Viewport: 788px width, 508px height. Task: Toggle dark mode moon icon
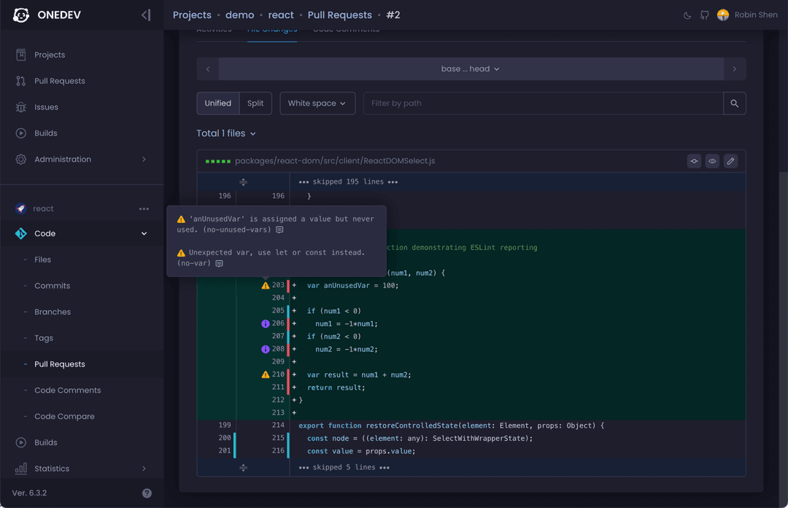point(687,15)
